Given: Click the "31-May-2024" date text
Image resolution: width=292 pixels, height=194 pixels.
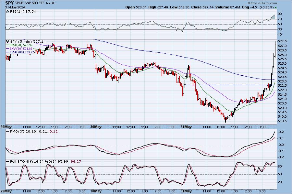Looking at the screenshot, I should point(15,7).
